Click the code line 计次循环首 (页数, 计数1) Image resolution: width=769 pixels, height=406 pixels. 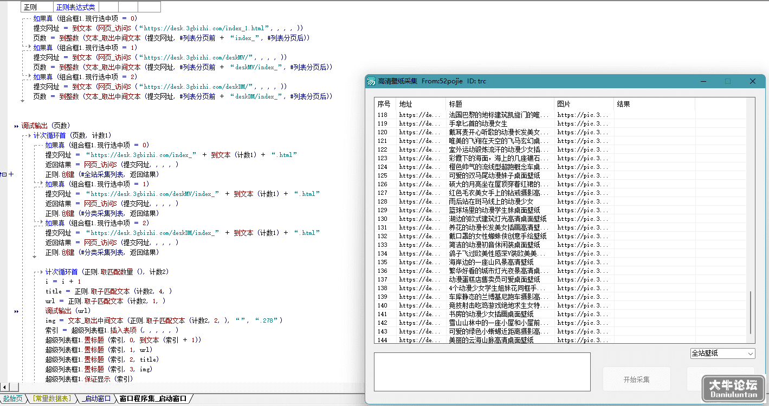tap(73, 135)
